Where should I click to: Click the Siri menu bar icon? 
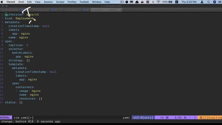tap(214, 2)
